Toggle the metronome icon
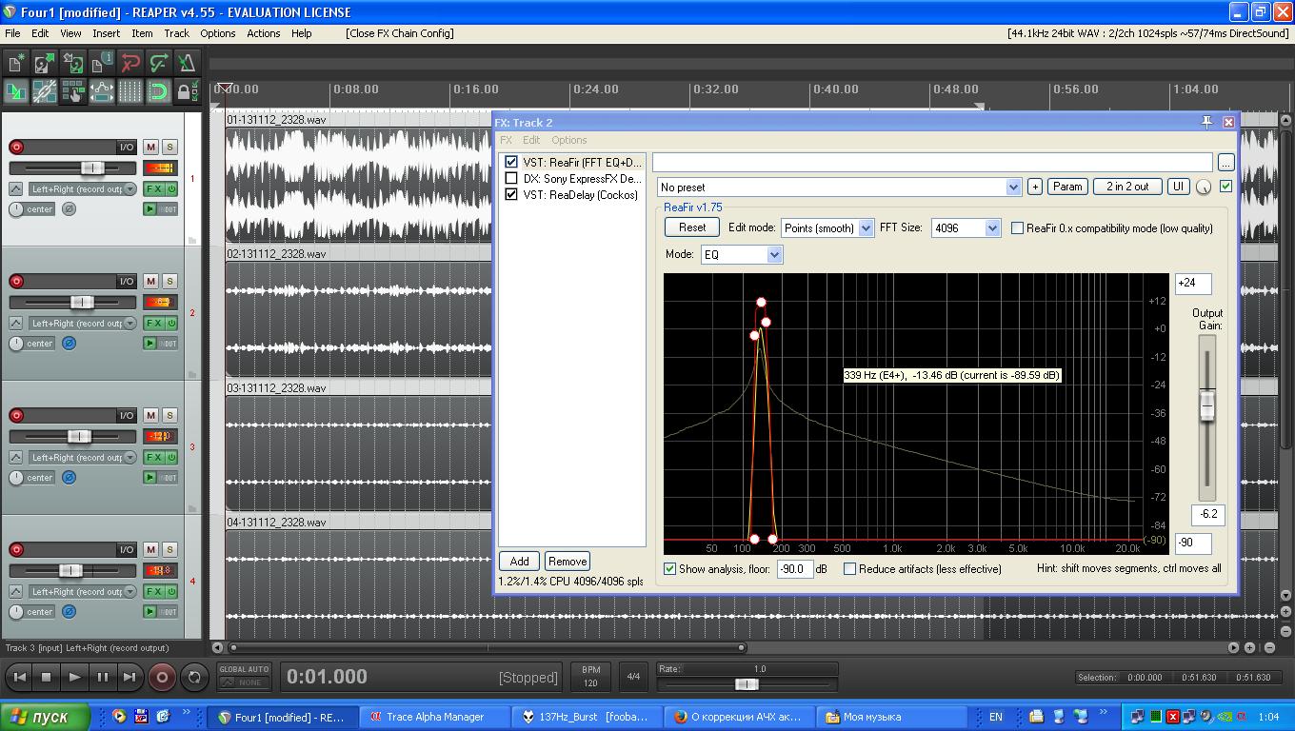The width and height of the screenshot is (1295, 731). pyautogui.click(x=188, y=63)
